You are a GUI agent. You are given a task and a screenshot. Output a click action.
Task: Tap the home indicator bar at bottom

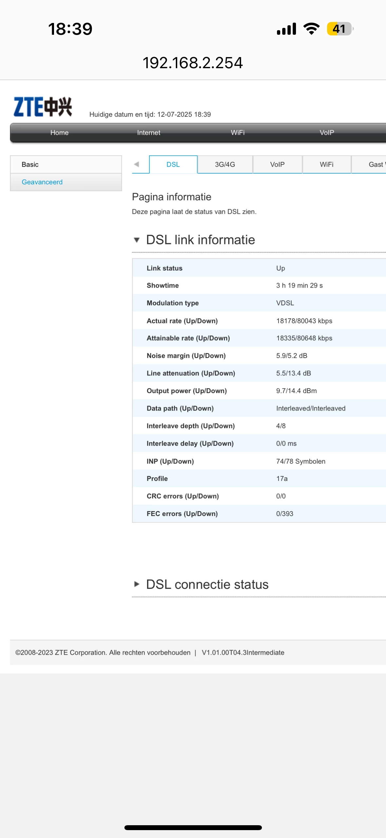click(x=193, y=828)
